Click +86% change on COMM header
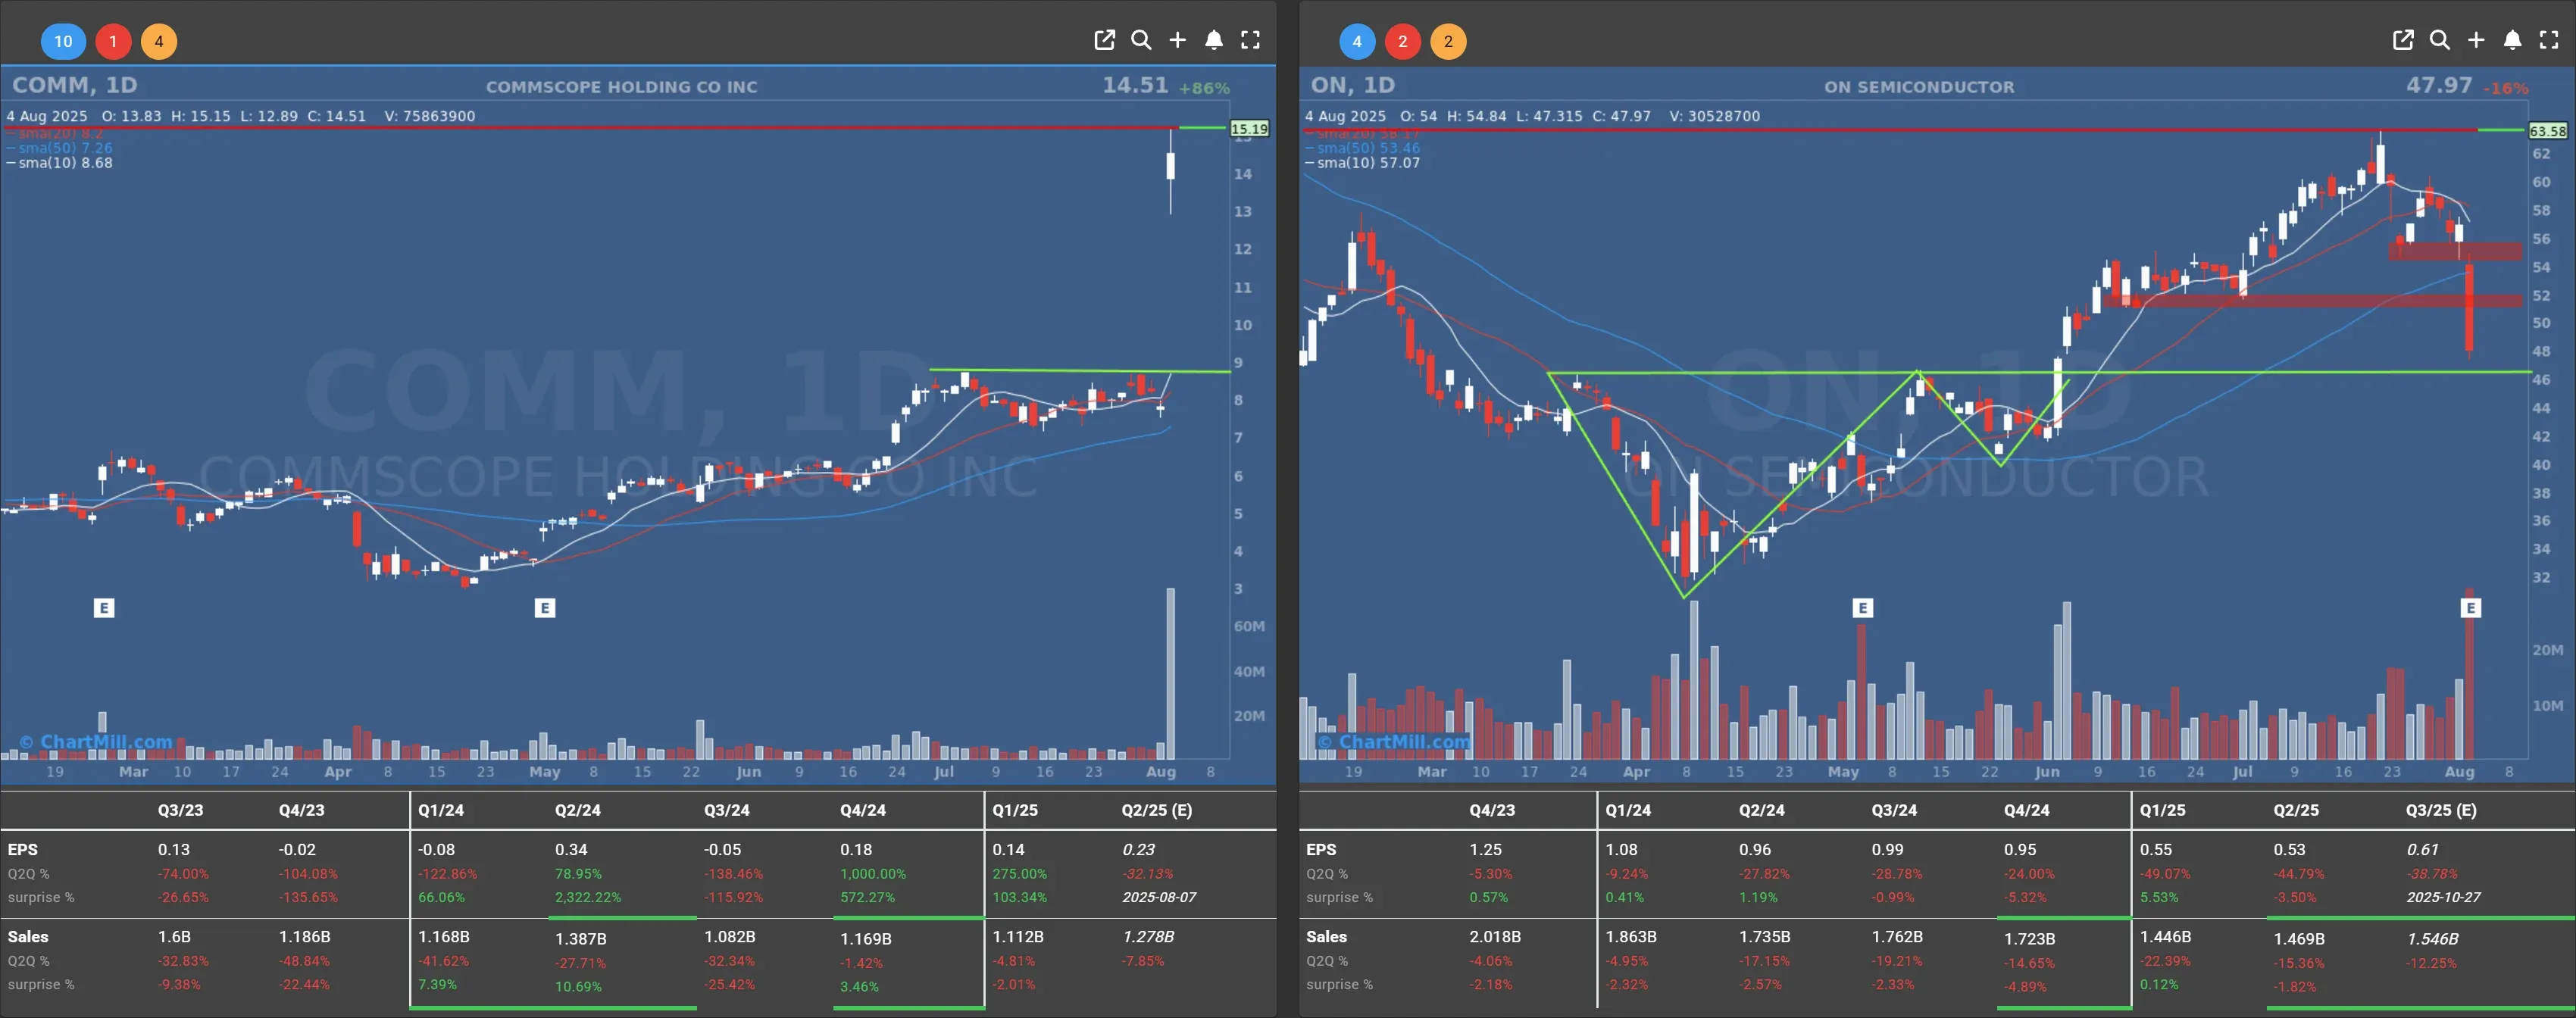This screenshot has height=1018, width=2576. click(1204, 88)
